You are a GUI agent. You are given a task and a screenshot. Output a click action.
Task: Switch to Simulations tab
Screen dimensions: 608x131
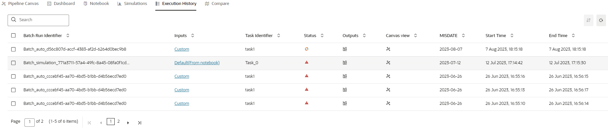tap(132, 4)
